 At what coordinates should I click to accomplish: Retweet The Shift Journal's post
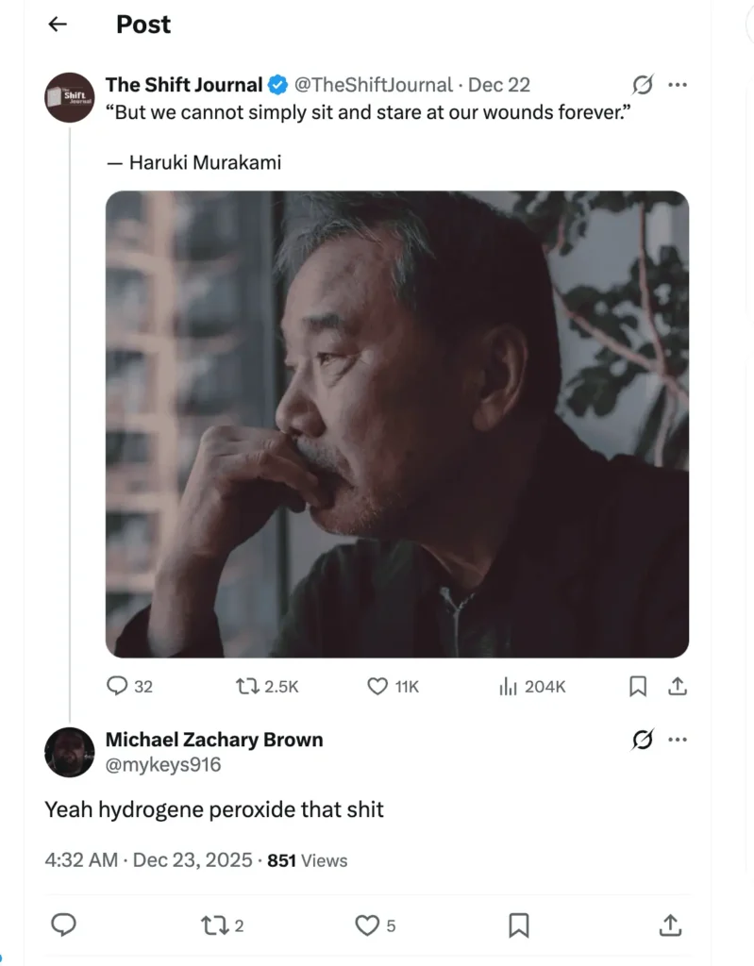pyautogui.click(x=248, y=687)
